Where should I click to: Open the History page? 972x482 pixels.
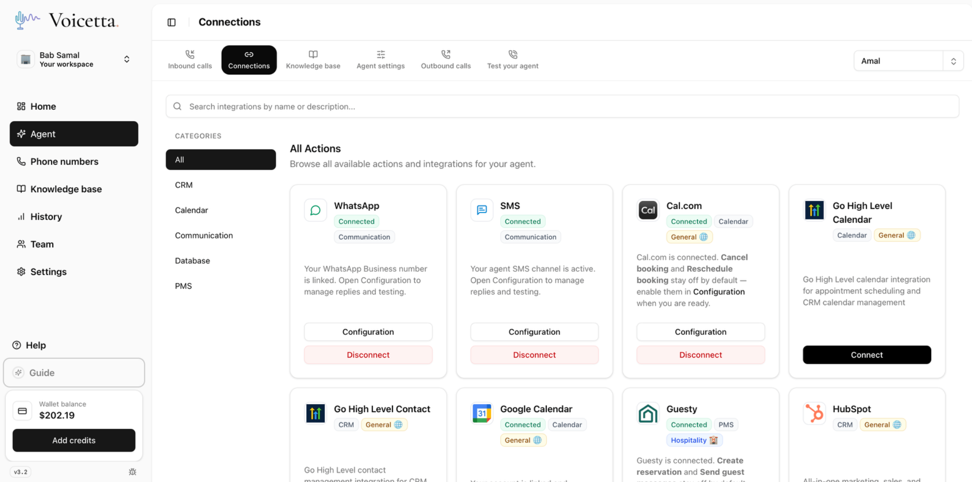click(x=74, y=217)
